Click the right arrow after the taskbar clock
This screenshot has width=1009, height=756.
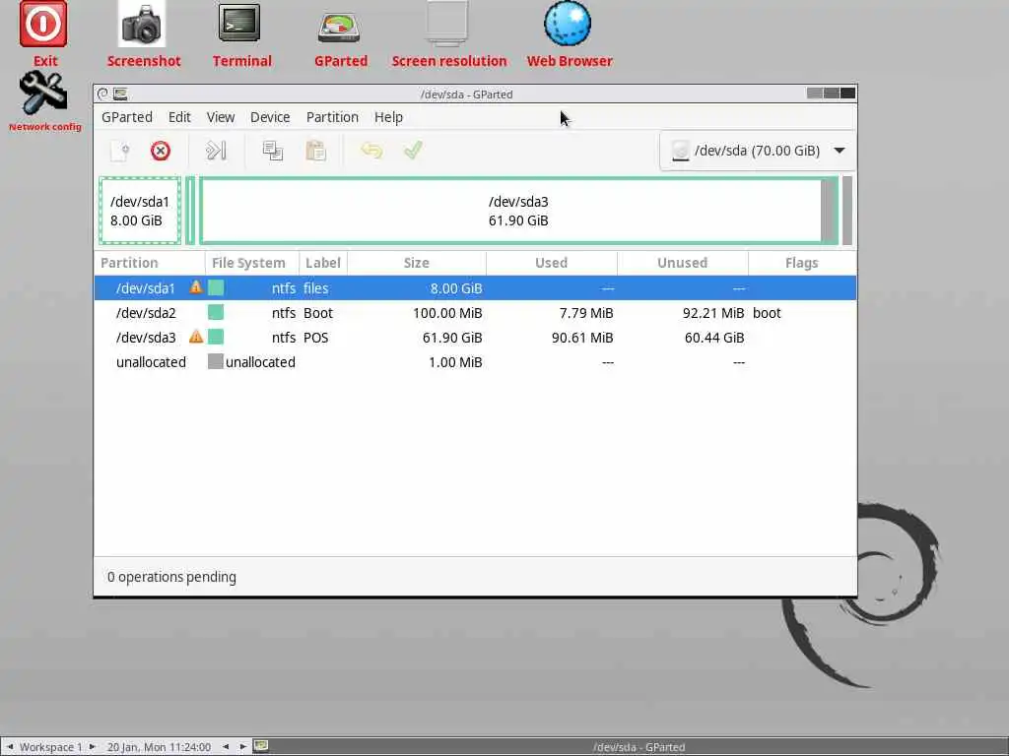pos(242,746)
